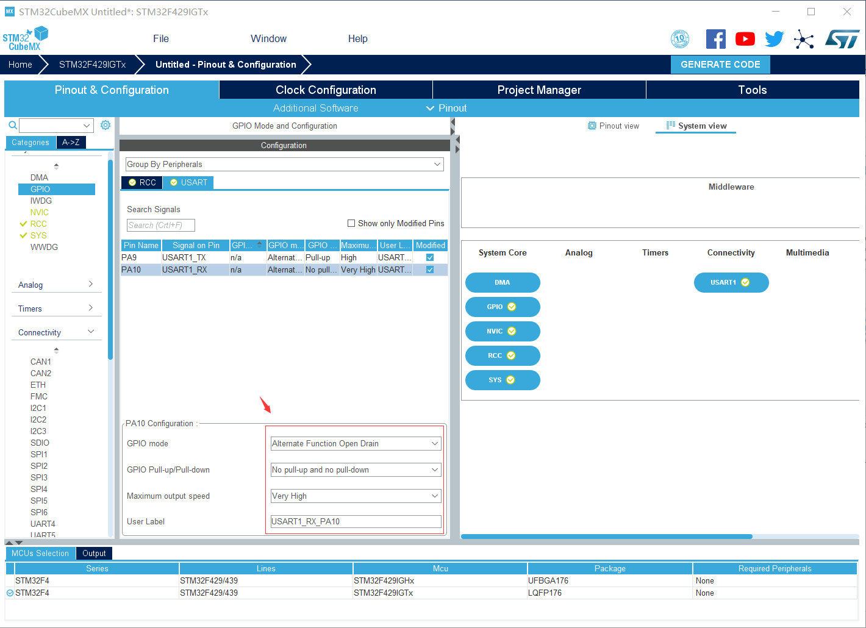The width and height of the screenshot is (866, 628).
Task: Open the Group By Peripherals dropdown
Action: (284, 164)
